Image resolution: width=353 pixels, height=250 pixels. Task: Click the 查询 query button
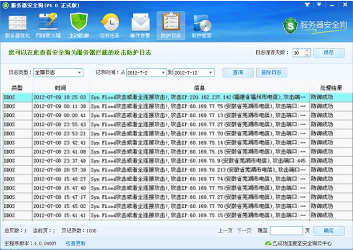click(237, 72)
